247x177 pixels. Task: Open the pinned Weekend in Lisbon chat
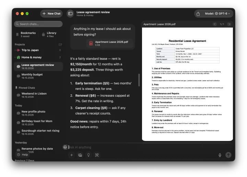tap(38, 95)
